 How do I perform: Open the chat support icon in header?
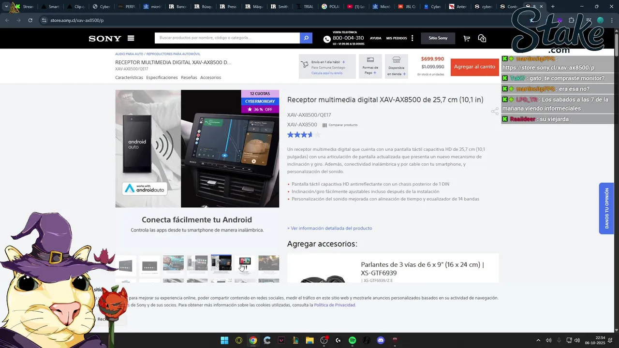[x=482, y=38]
